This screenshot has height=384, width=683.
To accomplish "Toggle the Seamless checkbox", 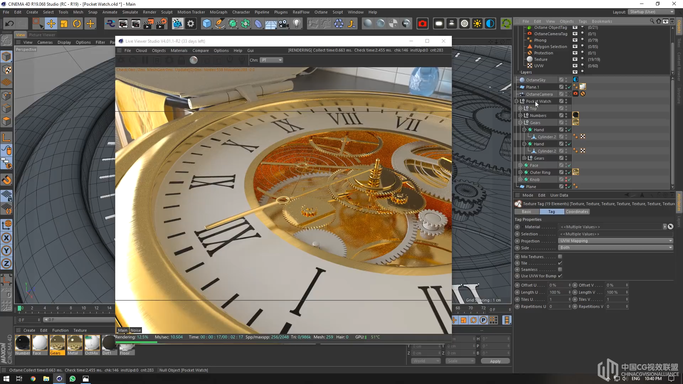I will pos(560,270).
